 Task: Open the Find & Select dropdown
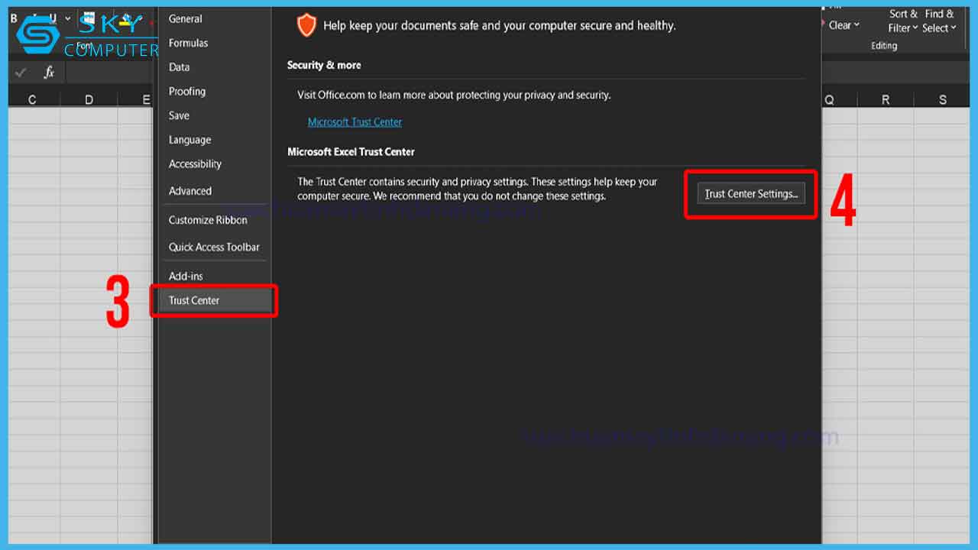pos(939,21)
